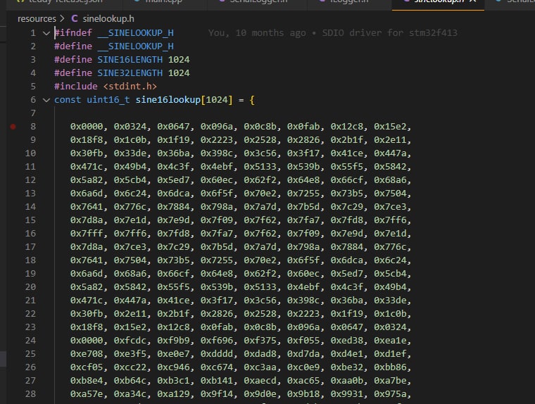Click the SINE32LENGTH macro name
The width and height of the screenshot is (535, 404).
[130, 73]
